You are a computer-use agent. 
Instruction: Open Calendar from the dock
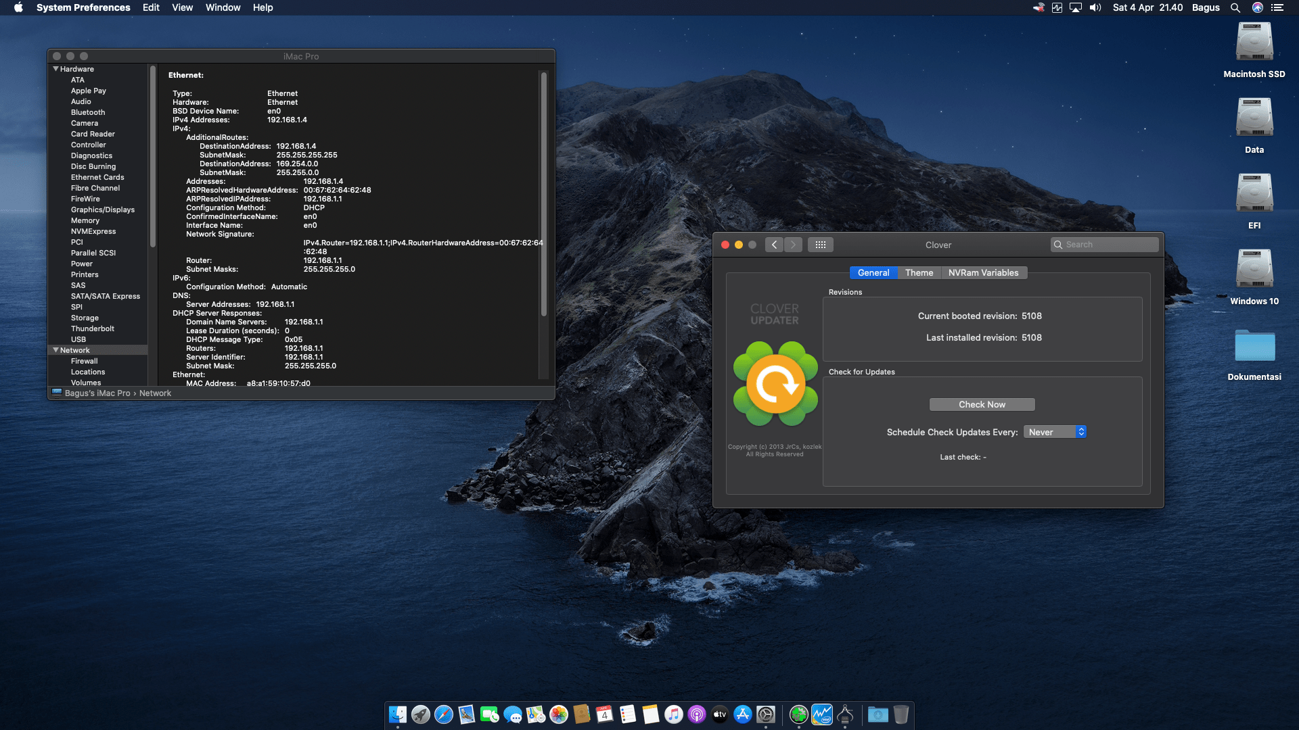pyautogui.click(x=605, y=714)
